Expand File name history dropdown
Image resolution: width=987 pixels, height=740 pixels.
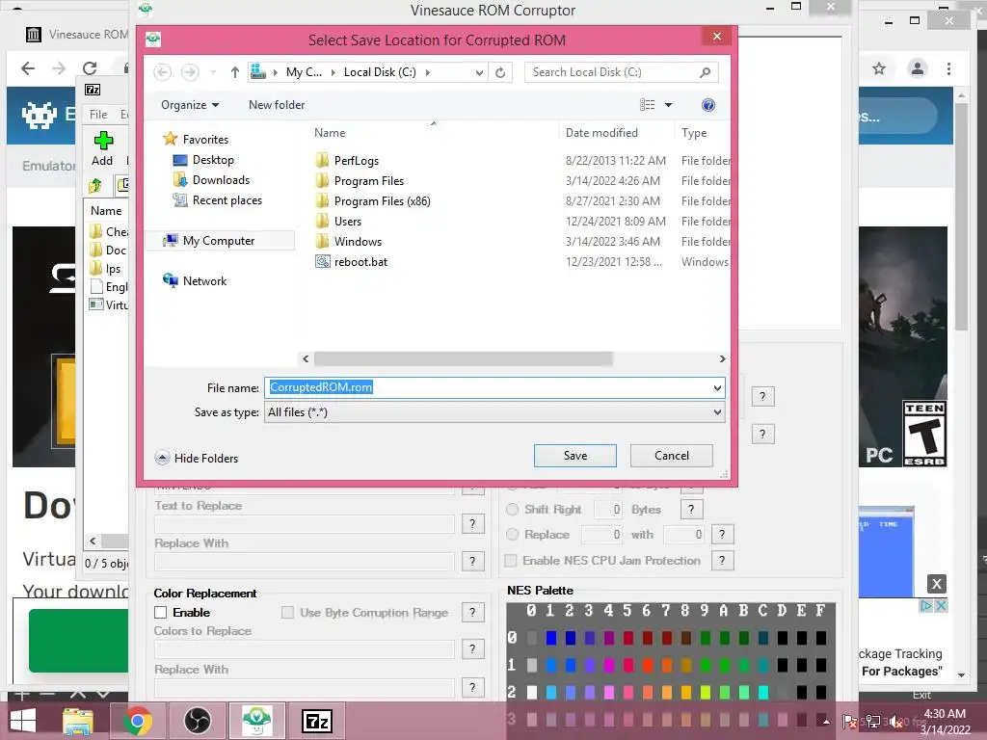(x=717, y=387)
